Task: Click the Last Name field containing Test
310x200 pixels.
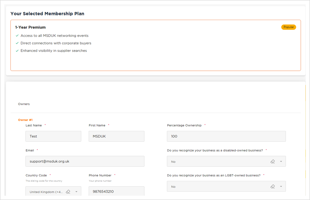Action: tap(53, 136)
